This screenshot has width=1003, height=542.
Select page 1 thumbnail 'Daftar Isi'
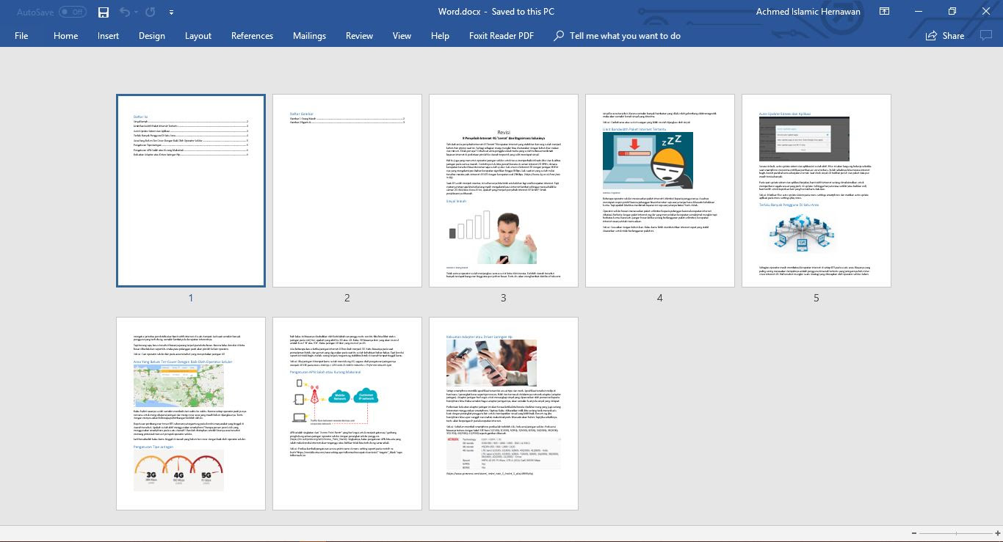pos(191,191)
